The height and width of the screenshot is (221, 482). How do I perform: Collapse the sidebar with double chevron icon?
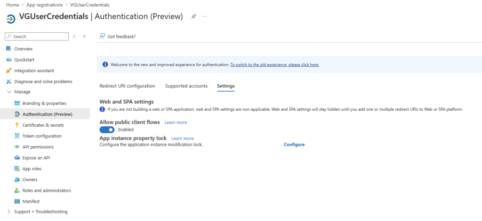(x=84, y=37)
